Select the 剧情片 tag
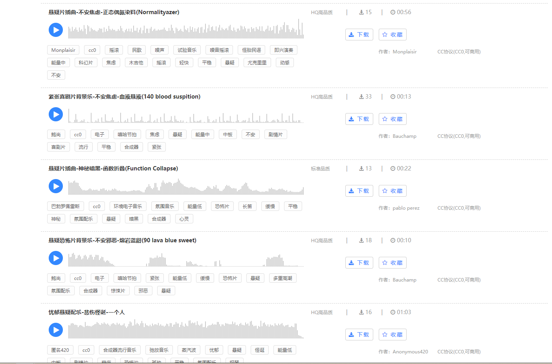This screenshot has height=364, width=552. [276, 134]
